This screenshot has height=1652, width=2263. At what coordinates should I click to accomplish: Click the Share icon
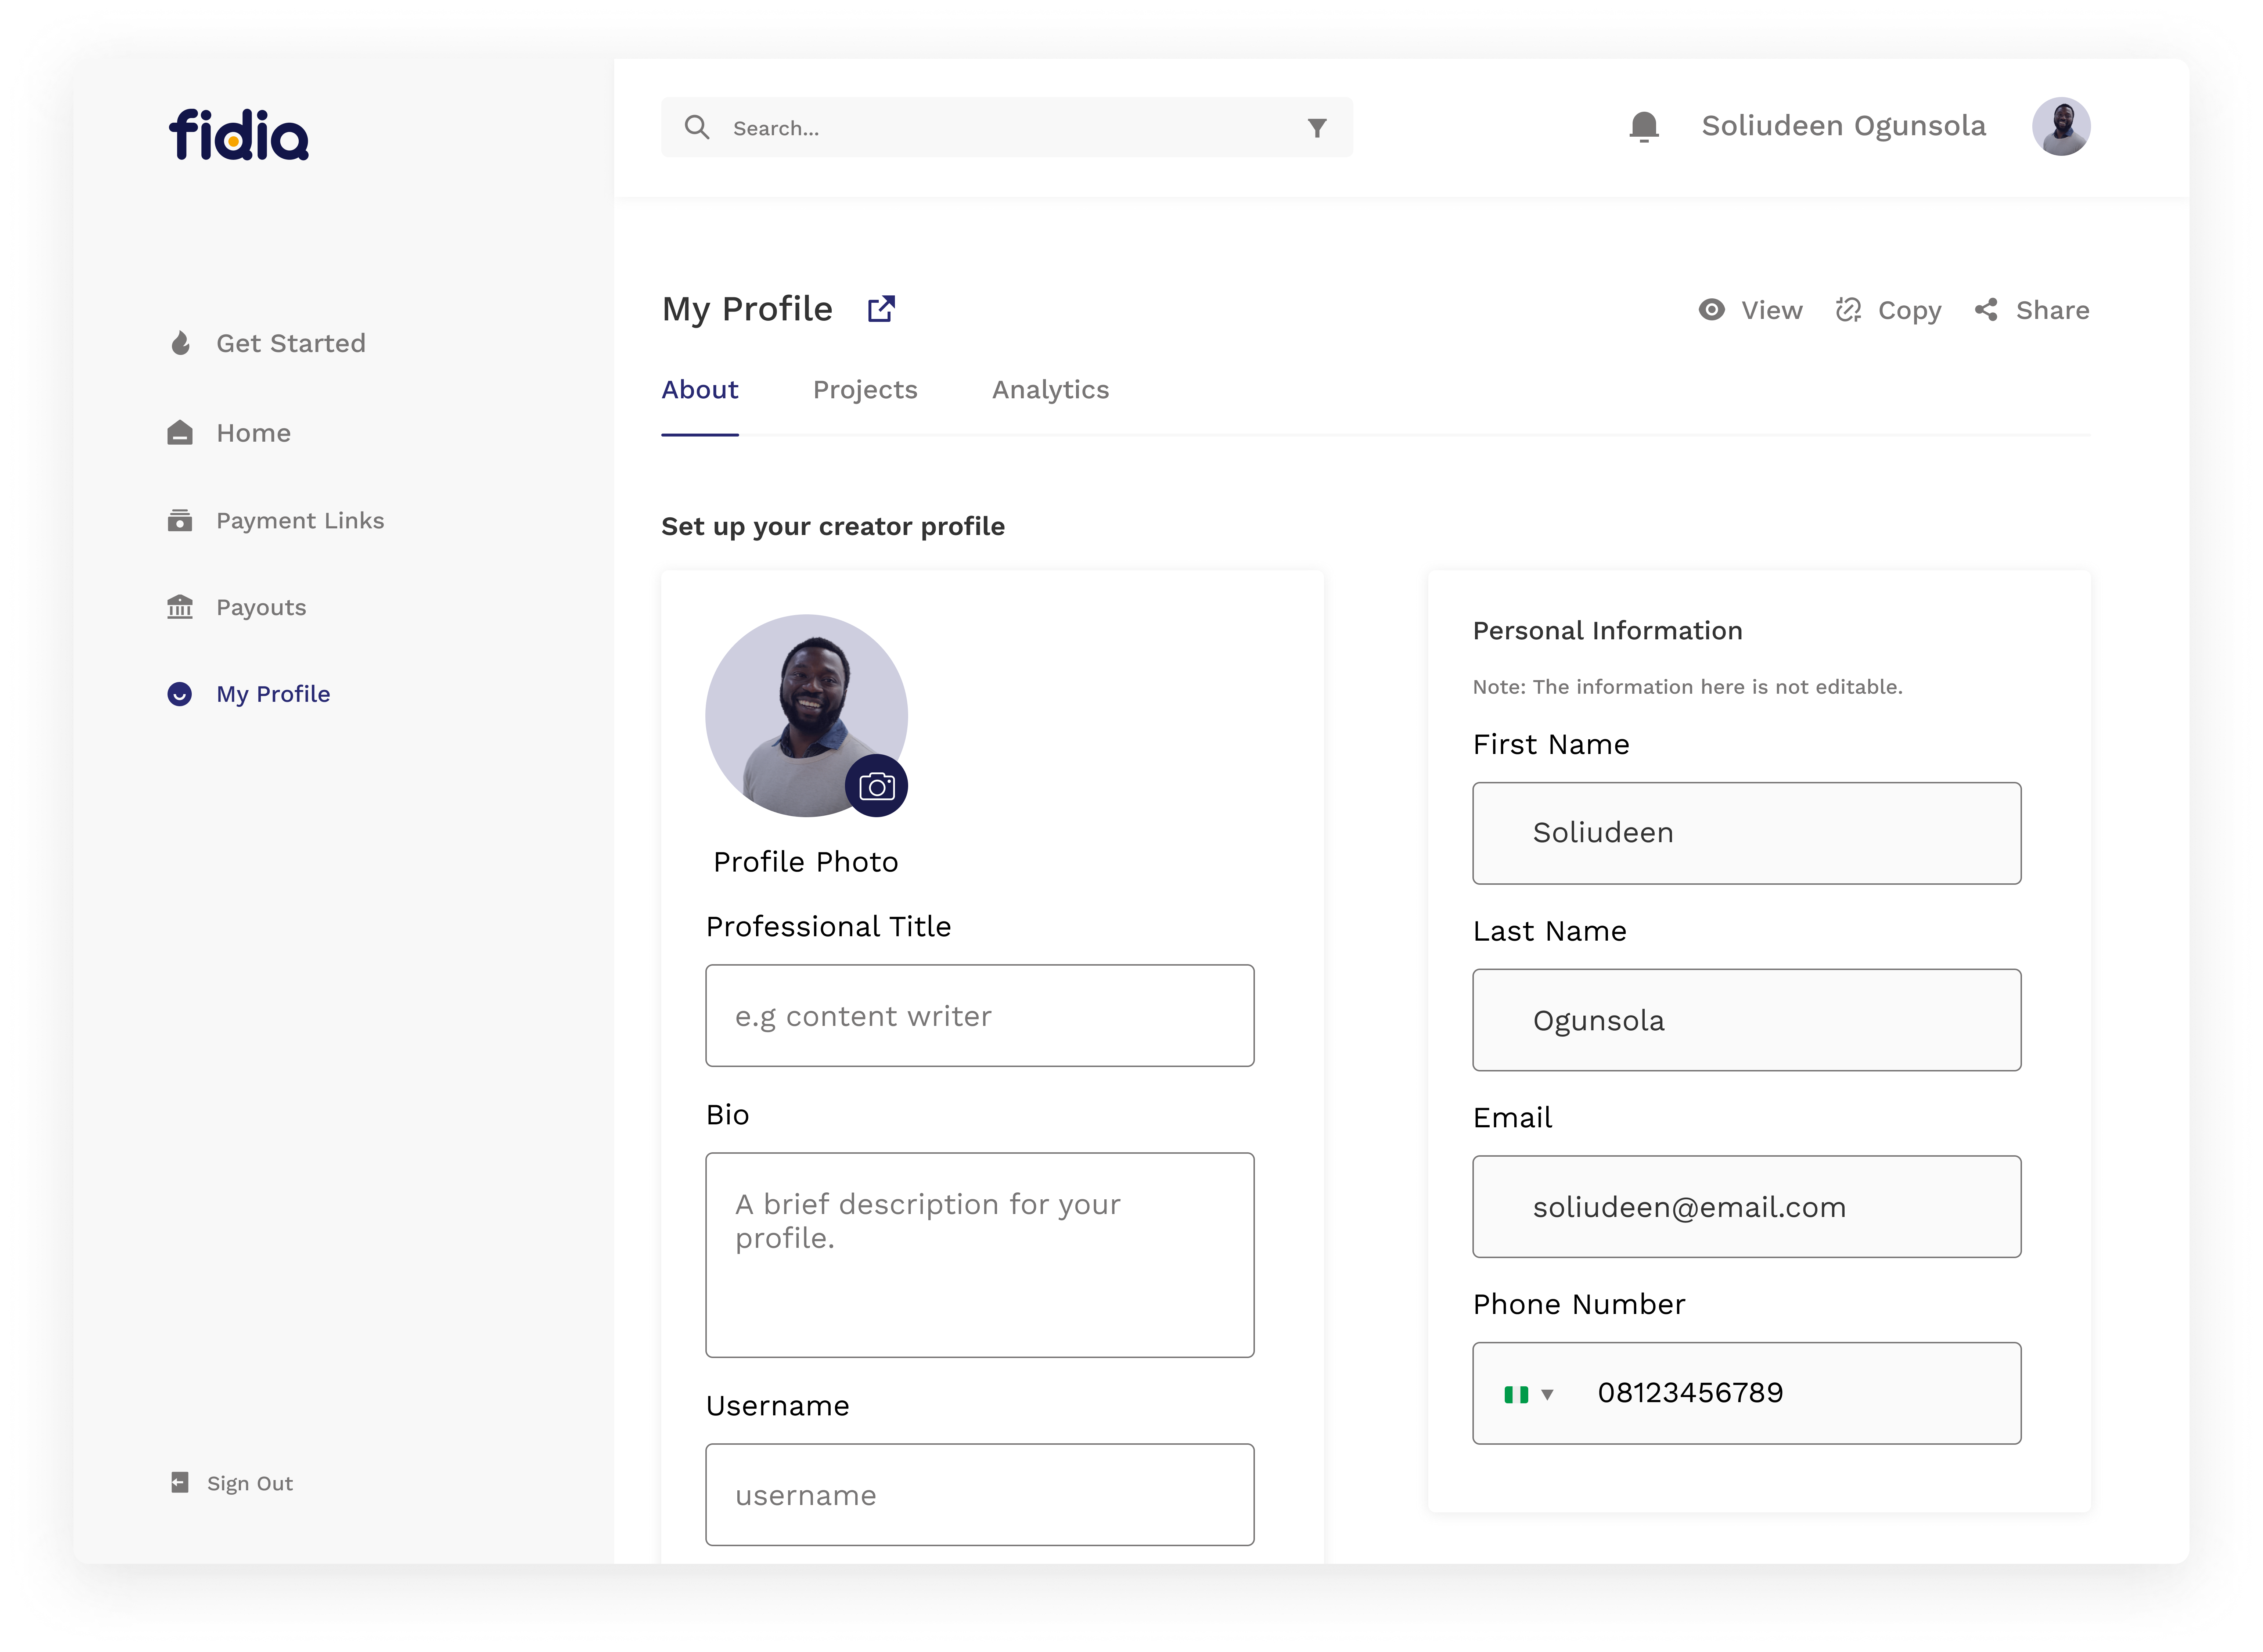1986,310
